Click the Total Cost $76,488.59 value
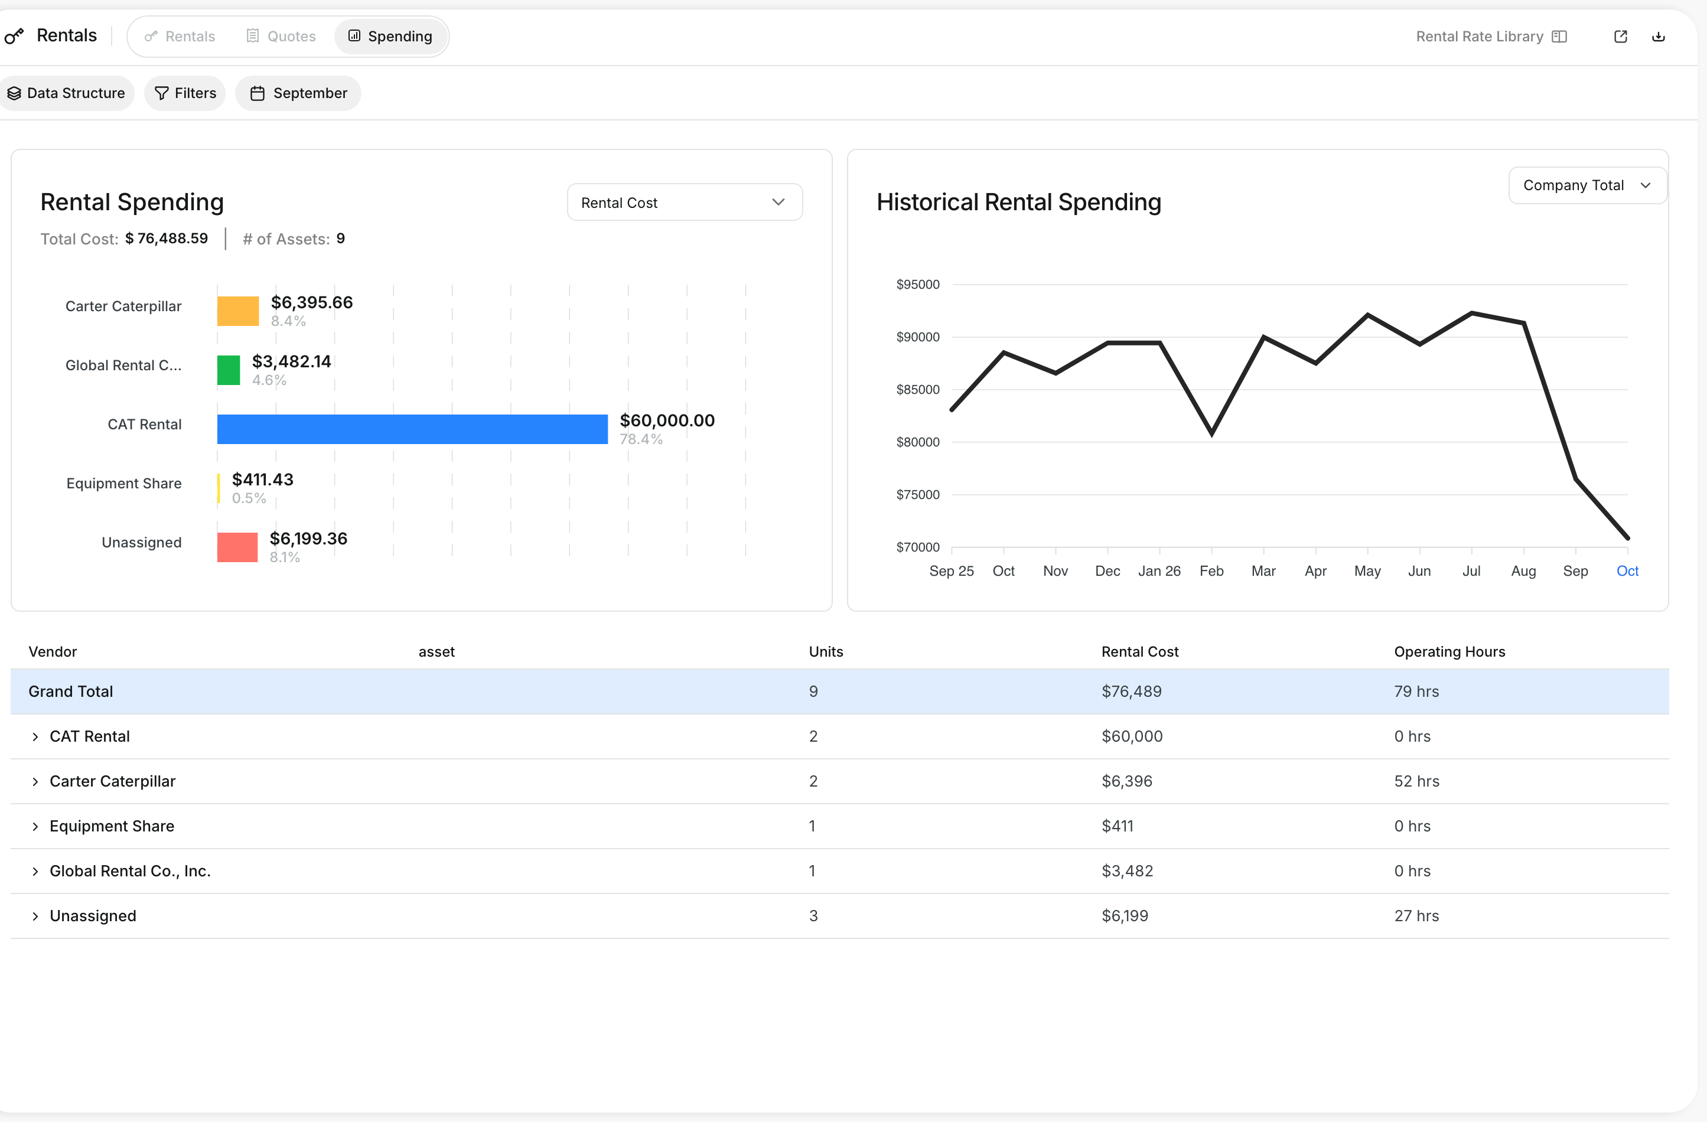Screen dimensions: 1707x1122 (x=167, y=238)
